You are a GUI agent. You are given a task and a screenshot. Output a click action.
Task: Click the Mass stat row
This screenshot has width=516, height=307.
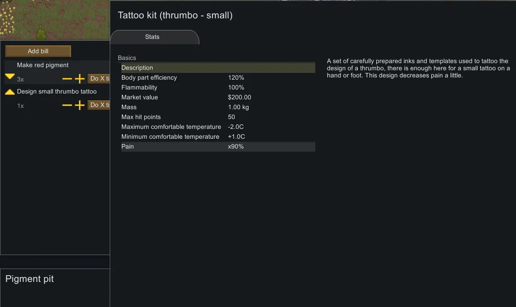[218, 107]
